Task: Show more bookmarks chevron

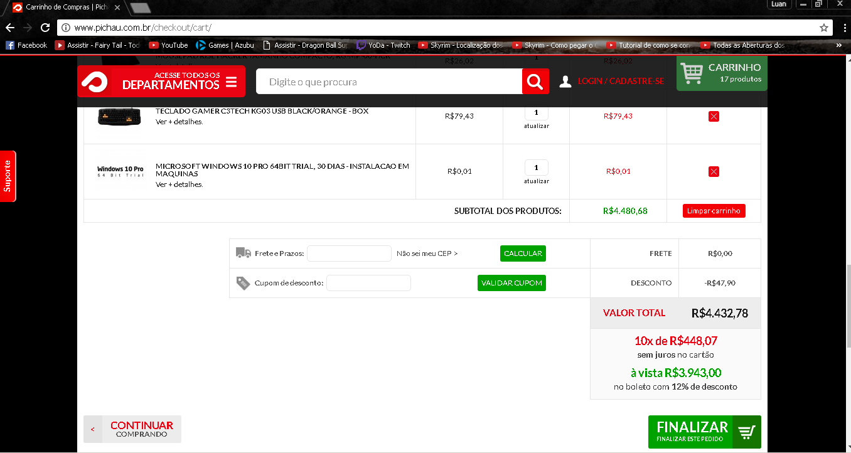Action: pos(839,45)
